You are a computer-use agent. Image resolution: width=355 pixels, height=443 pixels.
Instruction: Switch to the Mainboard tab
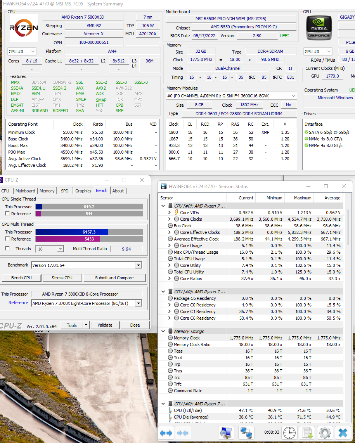[25, 191]
